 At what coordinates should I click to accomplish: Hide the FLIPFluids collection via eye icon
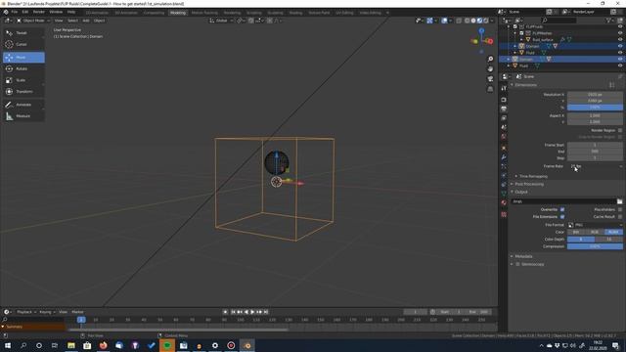click(x=620, y=26)
